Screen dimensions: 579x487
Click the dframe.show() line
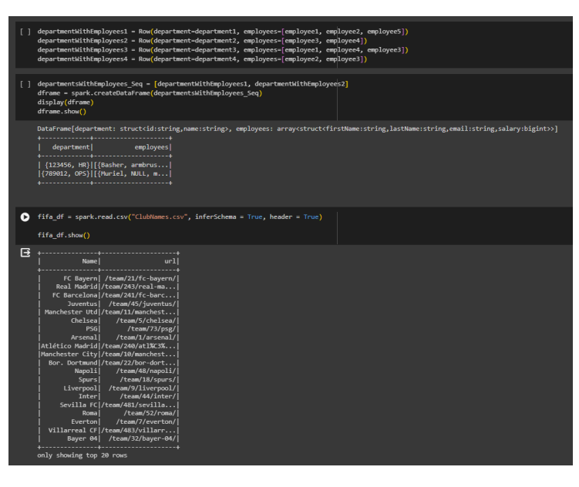coord(62,112)
